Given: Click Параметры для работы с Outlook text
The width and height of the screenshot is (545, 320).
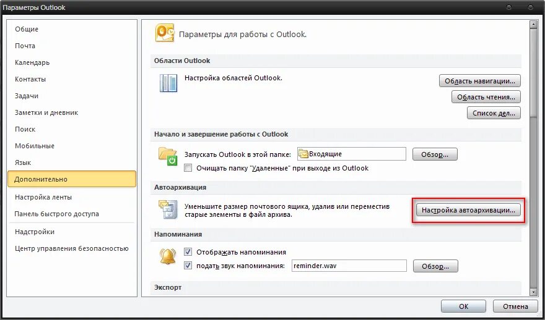Looking at the screenshot, I should coord(243,35).
